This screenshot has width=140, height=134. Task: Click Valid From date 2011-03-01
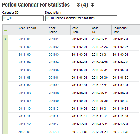click(x=79, y=54)
